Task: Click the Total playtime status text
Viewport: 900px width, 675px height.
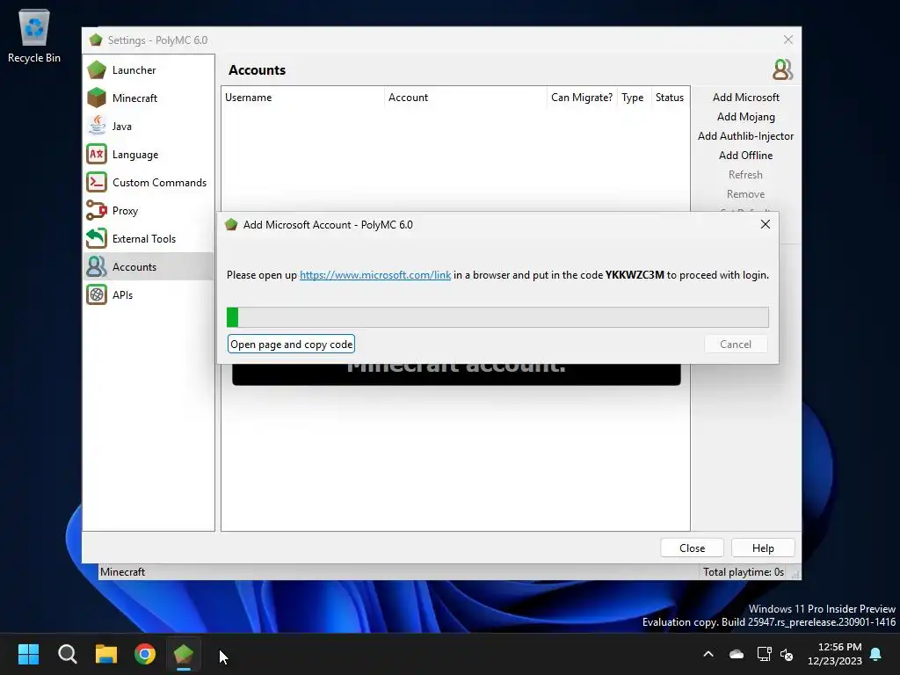Action: point(744,572)
